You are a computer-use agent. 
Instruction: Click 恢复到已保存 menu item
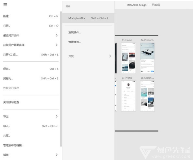(x=31, y=88)
